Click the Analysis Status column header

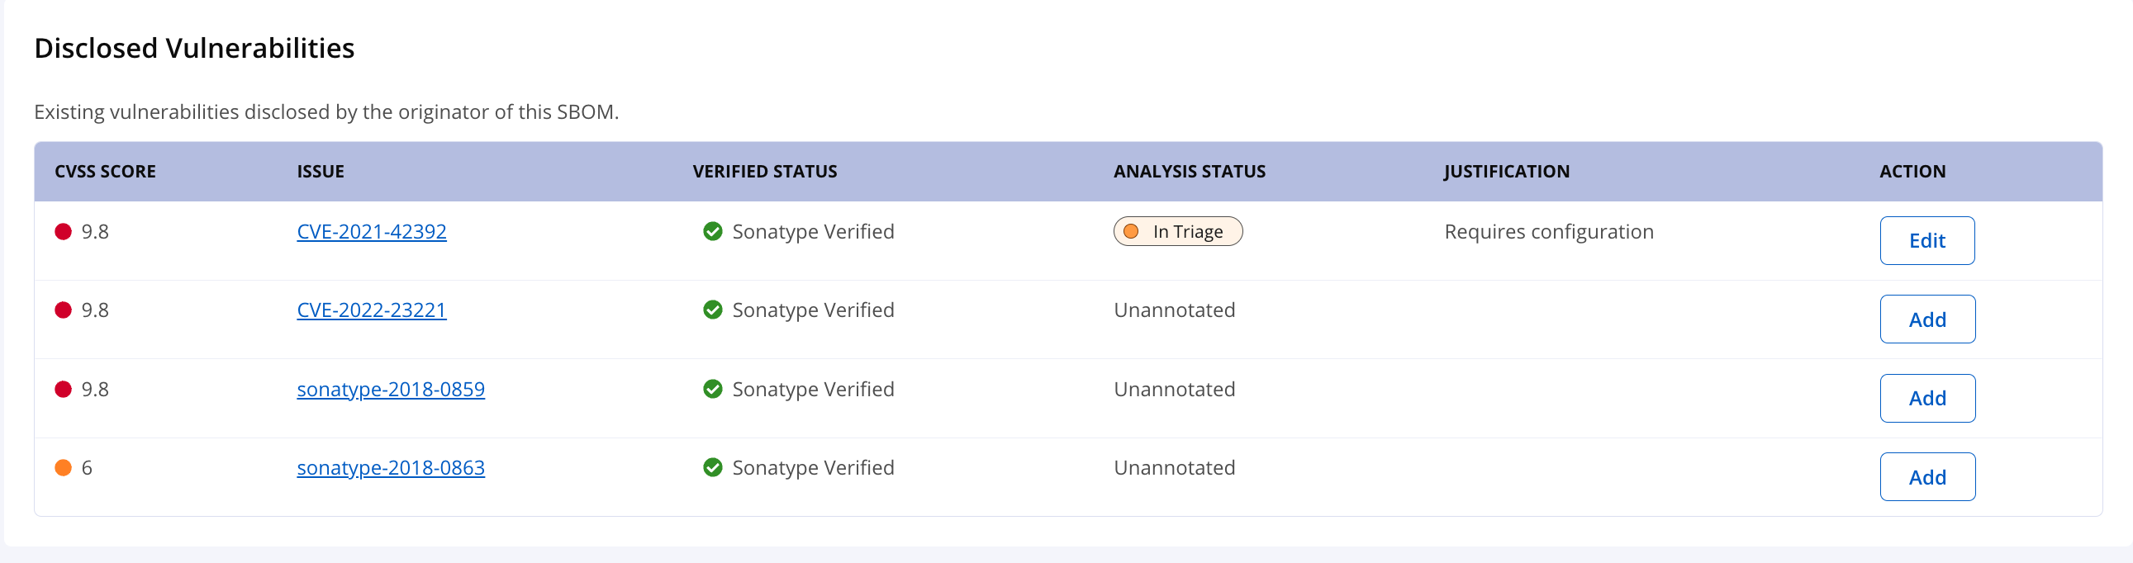click(x=1188, y=172)
